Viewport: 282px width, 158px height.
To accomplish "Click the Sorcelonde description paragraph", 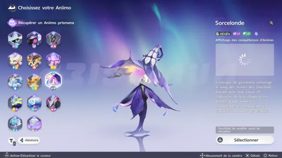I will 244,97.
